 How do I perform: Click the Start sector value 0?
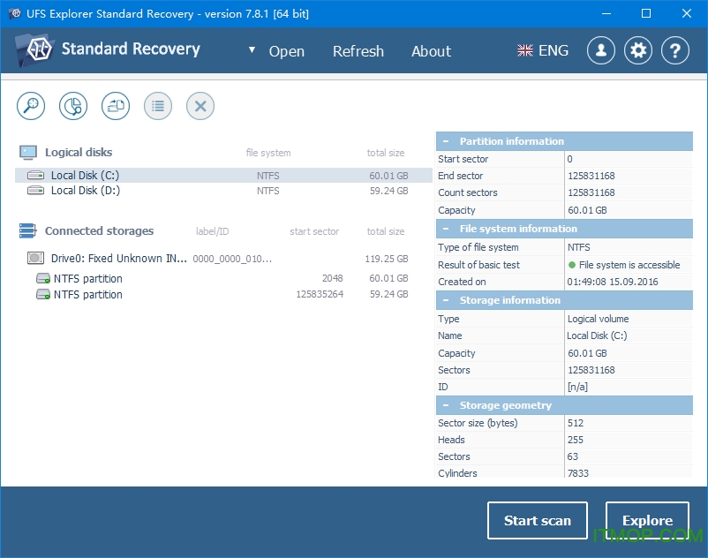click(x=569, y=159)
